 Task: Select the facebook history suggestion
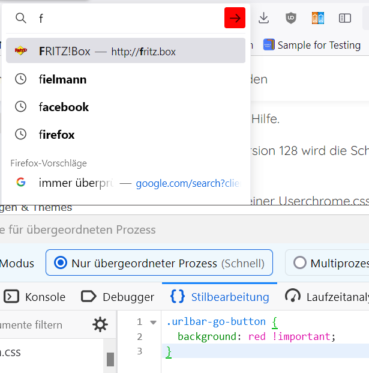tap(64, 107)
